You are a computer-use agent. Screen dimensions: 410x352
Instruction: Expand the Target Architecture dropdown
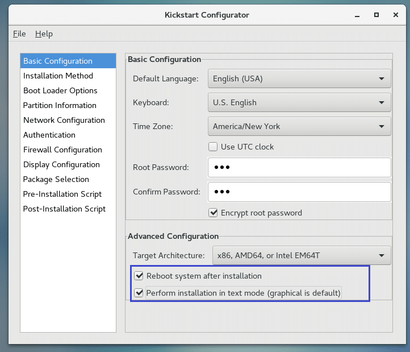302,255
